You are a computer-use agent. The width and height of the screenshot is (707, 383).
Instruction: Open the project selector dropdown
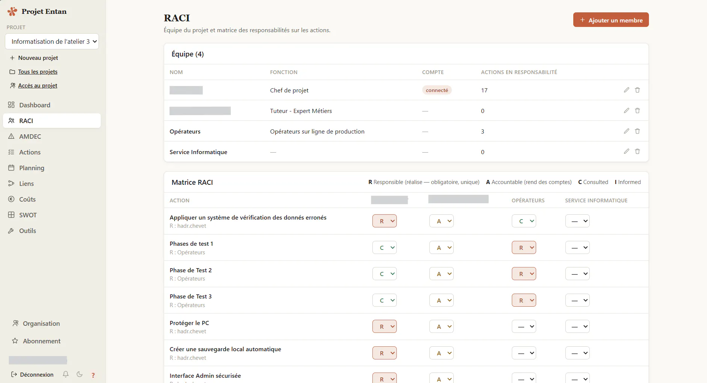52,42
